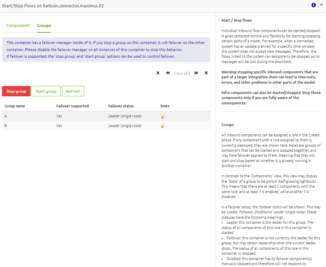Jump to the last page icon

point(206,73)
